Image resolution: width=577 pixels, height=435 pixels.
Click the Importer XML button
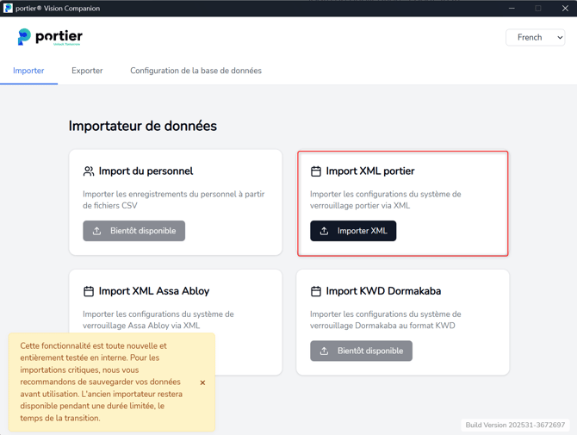(353, 231)
